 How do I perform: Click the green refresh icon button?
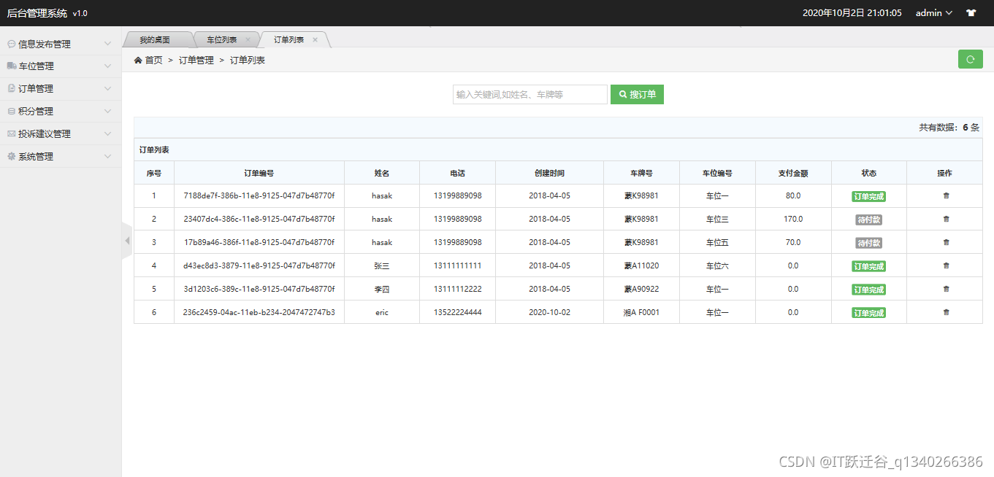coord(970,60)
